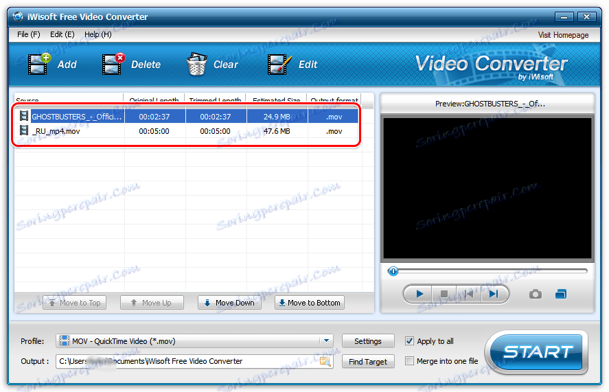Play the preview video

pos(419,294)
